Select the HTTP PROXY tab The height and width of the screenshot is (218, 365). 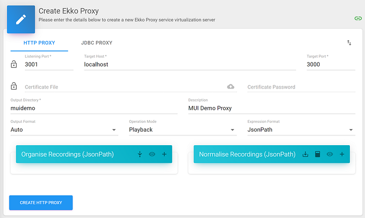point(39,43)
